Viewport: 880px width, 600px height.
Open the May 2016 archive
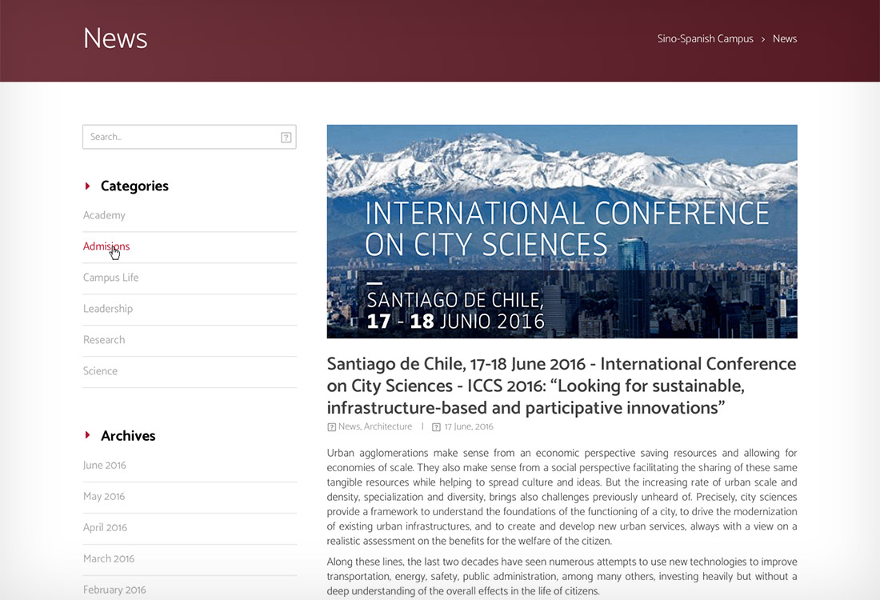coord(104,497)
